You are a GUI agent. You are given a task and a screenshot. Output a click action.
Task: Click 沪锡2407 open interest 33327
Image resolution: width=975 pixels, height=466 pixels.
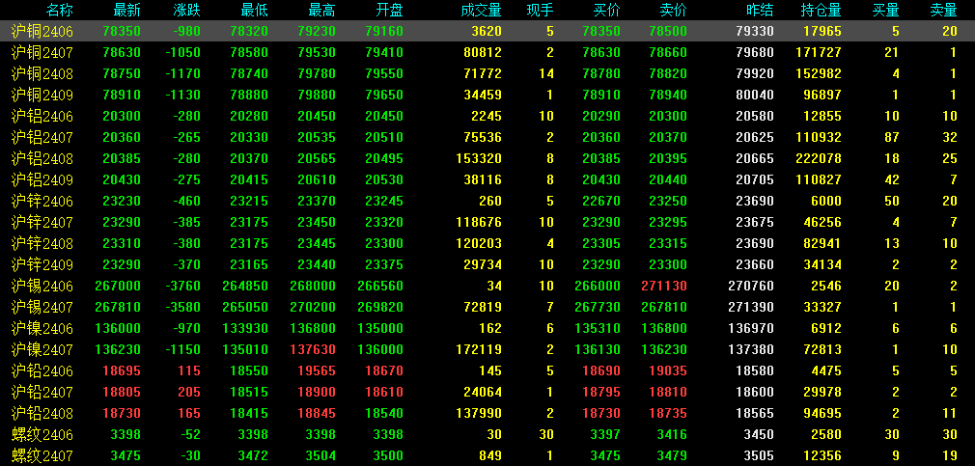click(x=822, y=307)
